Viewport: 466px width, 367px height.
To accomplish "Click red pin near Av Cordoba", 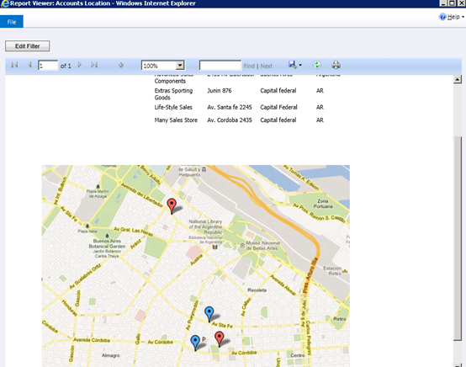I will coord(219,339).
